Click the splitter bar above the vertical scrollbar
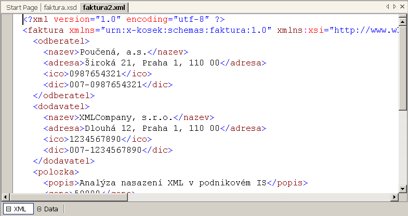Viewport: 408px width, 216px height. coord(403,16)
